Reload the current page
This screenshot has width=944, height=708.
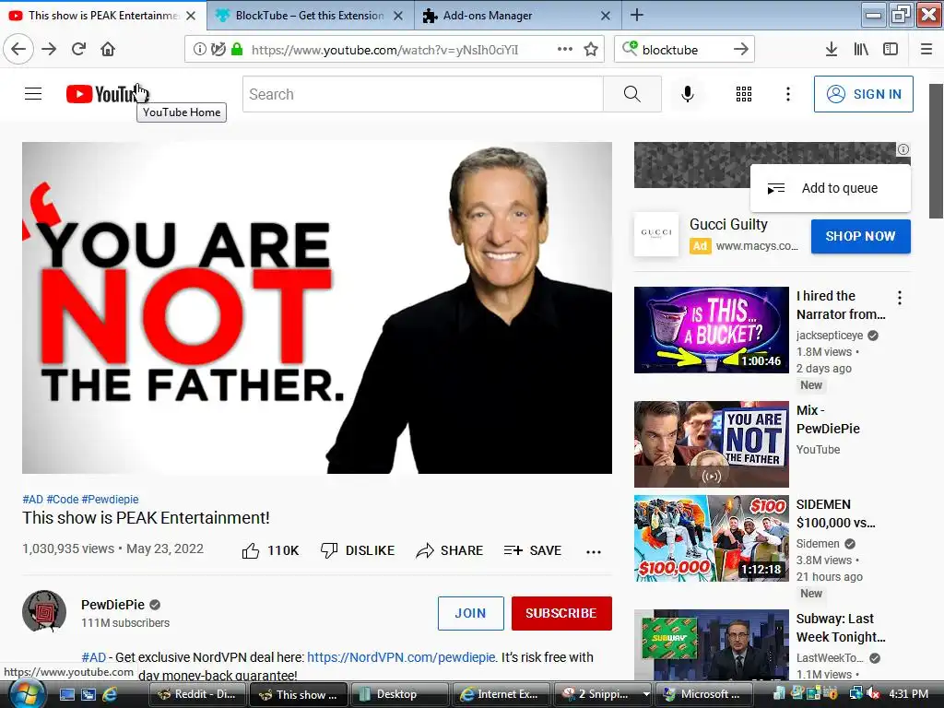click(78, 49)
